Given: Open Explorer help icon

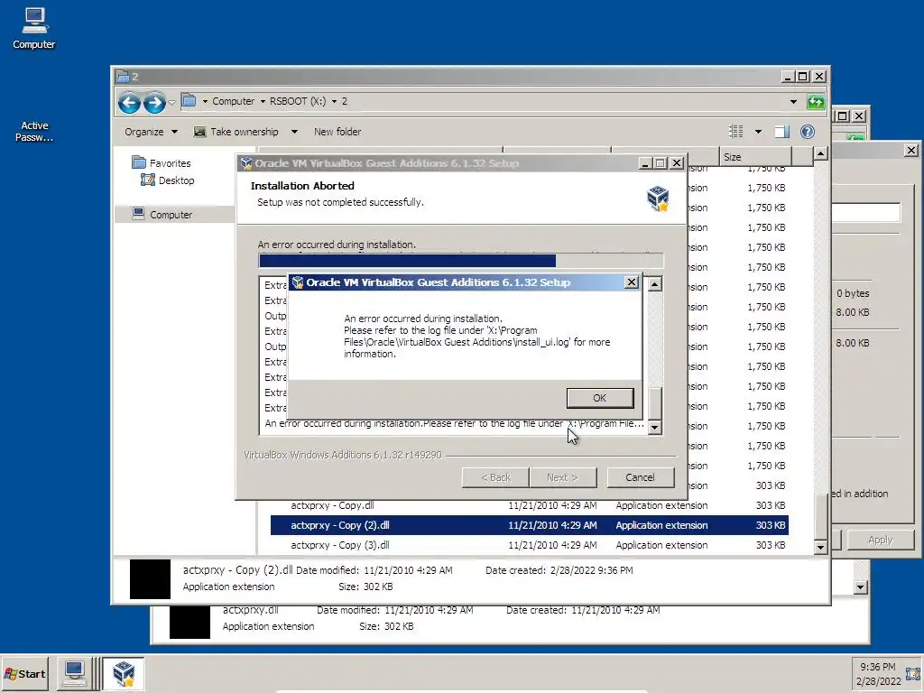Looking at the screenshot, I should [808, 132].
